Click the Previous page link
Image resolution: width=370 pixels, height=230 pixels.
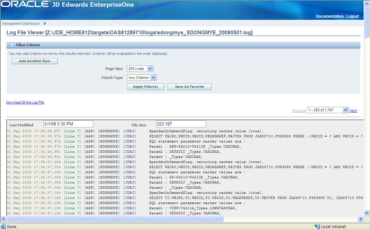point(299,111)
